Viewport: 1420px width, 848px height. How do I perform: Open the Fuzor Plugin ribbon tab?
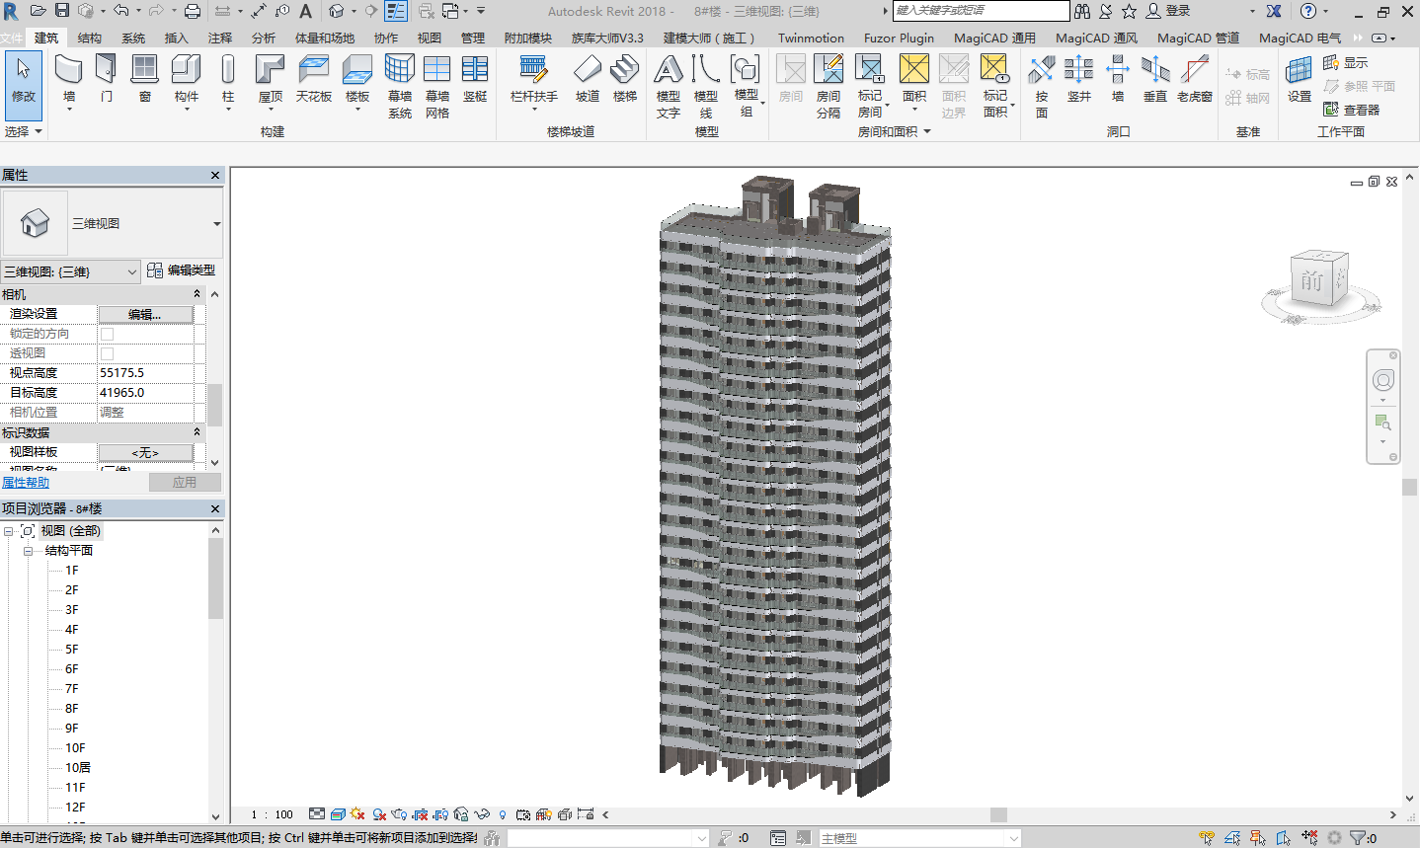coord(899,38)
